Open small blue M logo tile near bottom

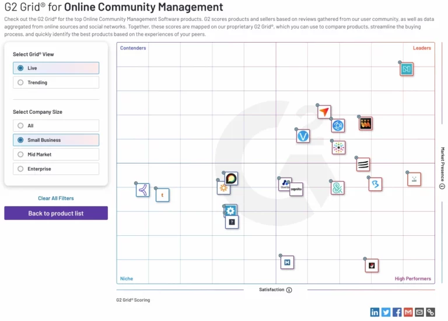click(287, 263)
